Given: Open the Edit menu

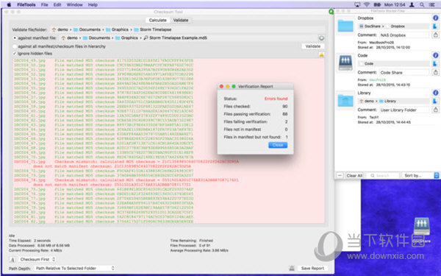Looking at the screenshot, I should point(57,4).
